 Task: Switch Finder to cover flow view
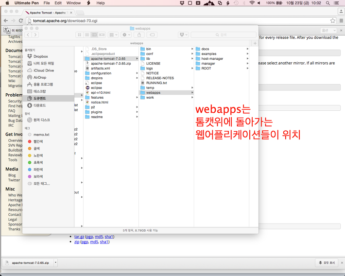pos(102,35)
